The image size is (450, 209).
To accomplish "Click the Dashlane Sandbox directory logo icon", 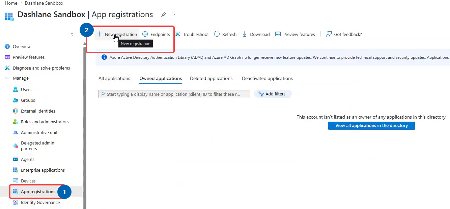I will tap(9, 16).
